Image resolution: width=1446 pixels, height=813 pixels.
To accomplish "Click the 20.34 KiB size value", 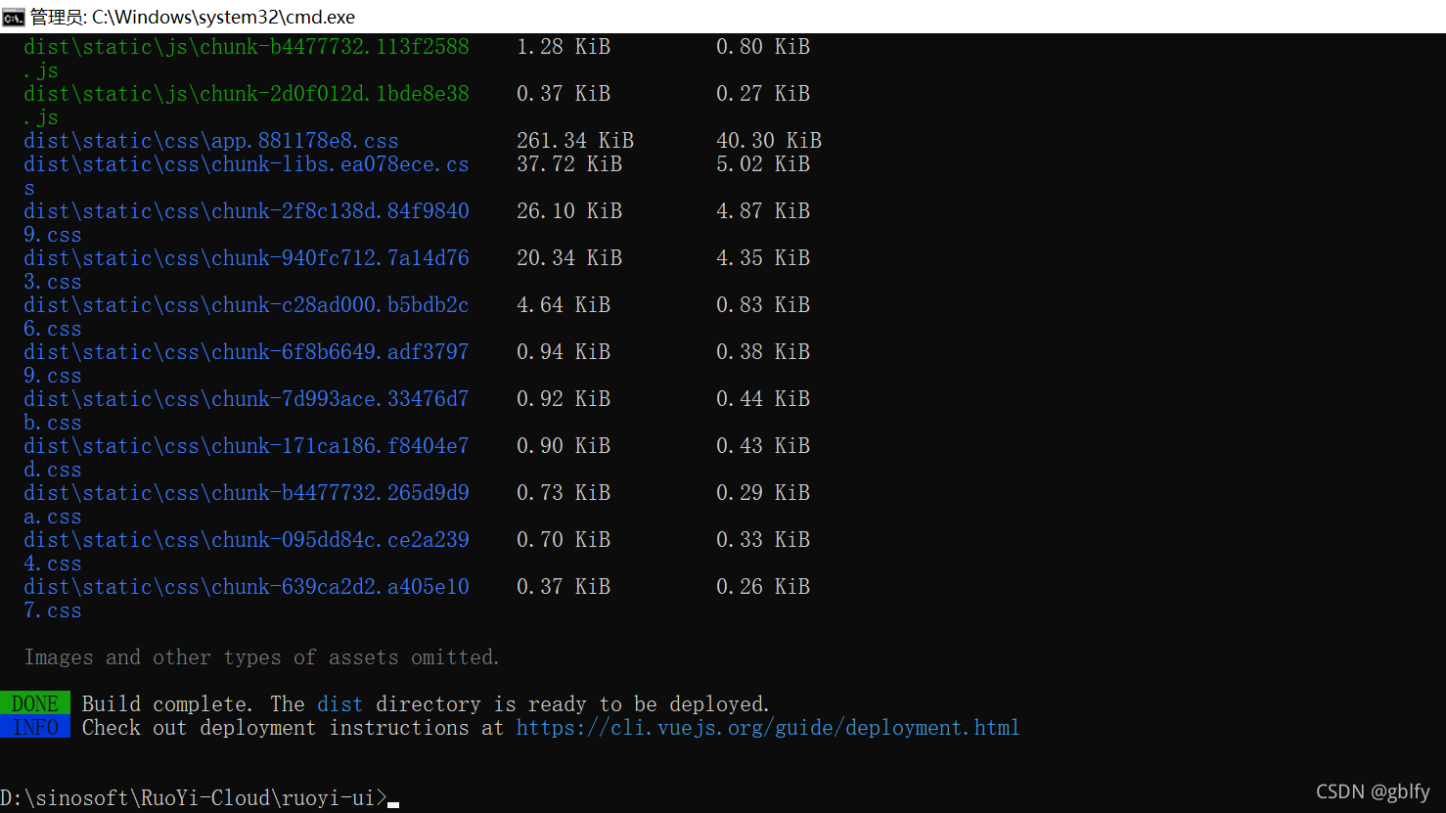I will [569, 258].
